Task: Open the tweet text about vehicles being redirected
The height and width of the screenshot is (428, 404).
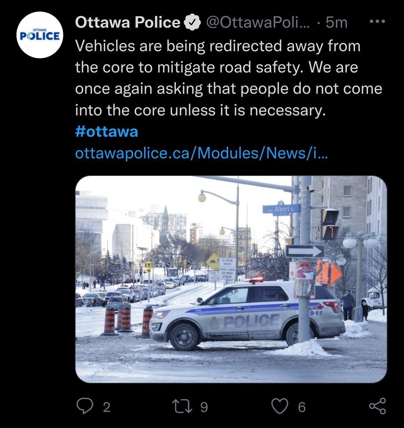Action: coord(229,78)
